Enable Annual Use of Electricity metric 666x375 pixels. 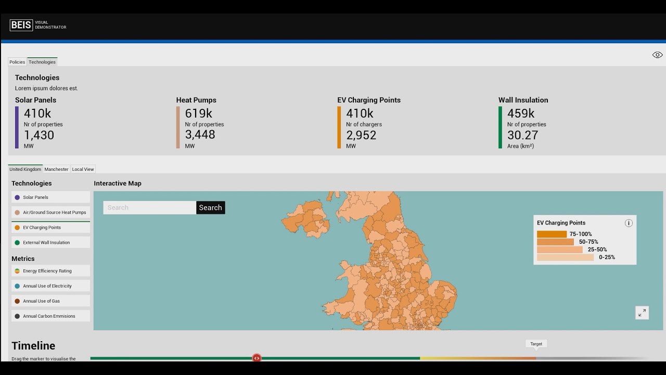pos(50,286)
